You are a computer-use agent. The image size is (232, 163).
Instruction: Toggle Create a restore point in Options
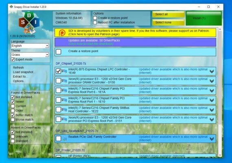point(95,18)
